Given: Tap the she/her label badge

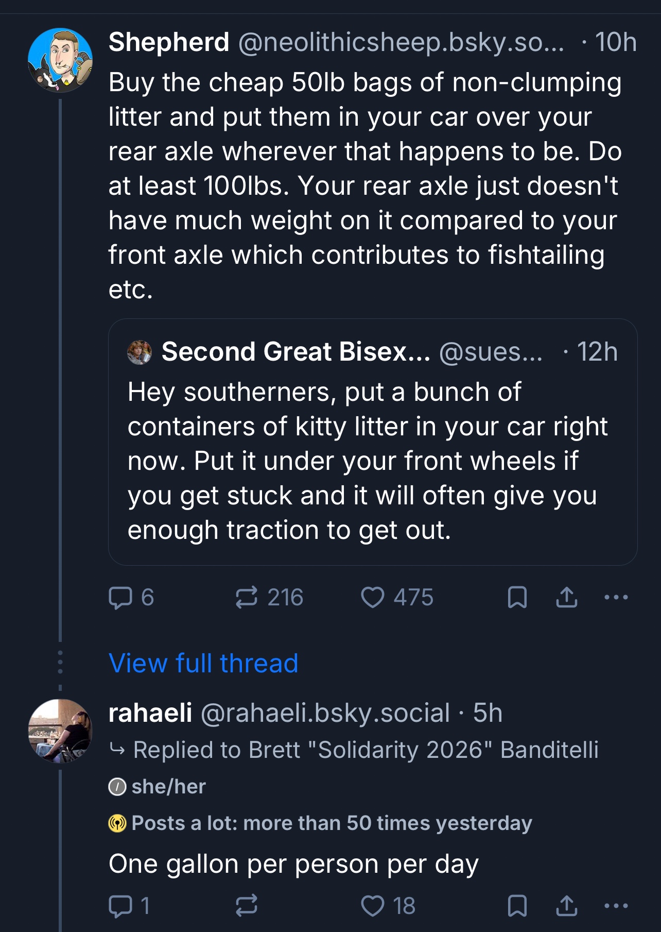Looking at the screenshot, I should pos(158,787).
